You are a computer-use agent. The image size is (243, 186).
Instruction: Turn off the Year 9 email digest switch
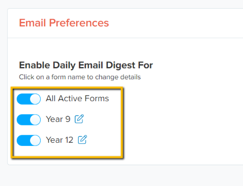(28, 120)
